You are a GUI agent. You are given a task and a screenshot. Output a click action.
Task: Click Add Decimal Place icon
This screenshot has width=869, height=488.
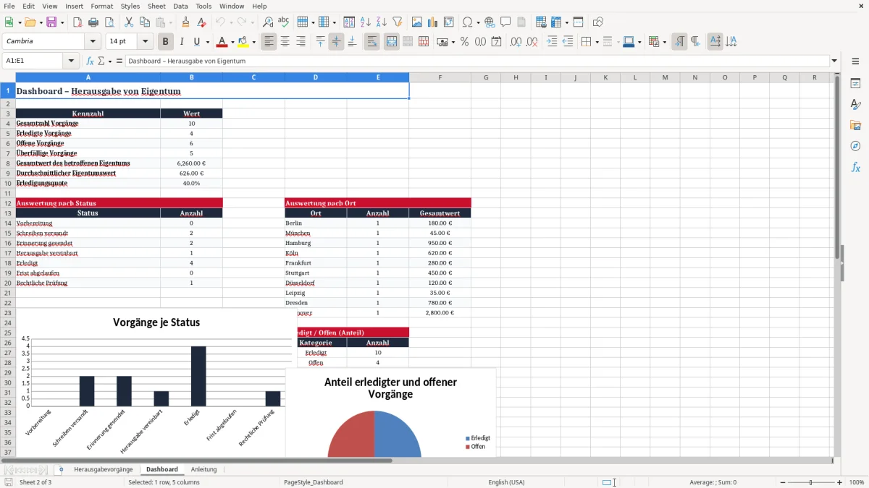(x=516, y=42)
